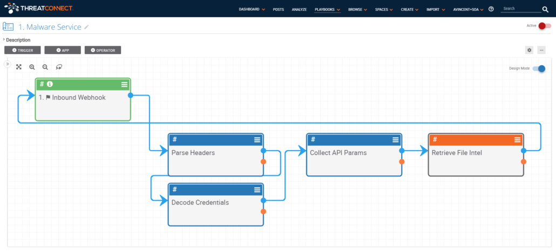This screenshot has height=251, width=556.
Task: Click blue output connector on Parse Headers
Action: pos(263,151)
